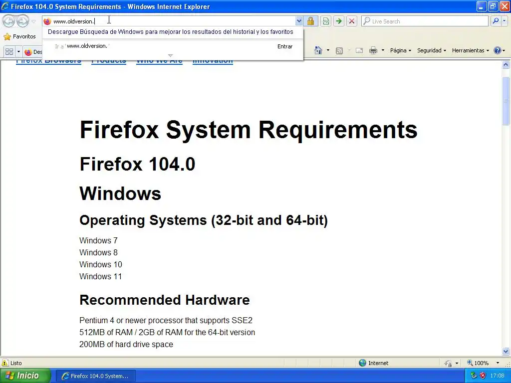Open the Seguridad menu
This screenshot has width=511, height=383.
pyautogui.click(x=432, y=50)
